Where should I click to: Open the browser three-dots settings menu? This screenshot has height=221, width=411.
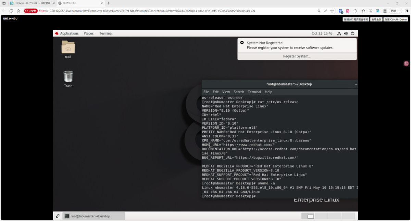pos(399,11)
